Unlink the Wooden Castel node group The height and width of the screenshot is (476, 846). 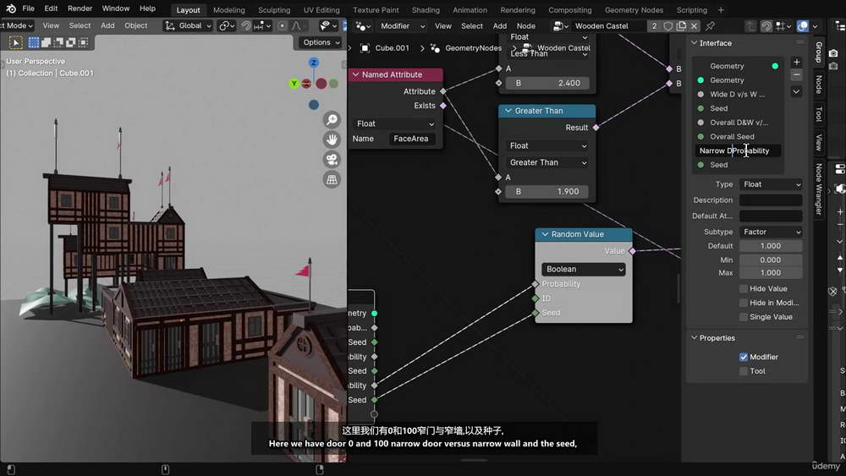coord(695,26)
